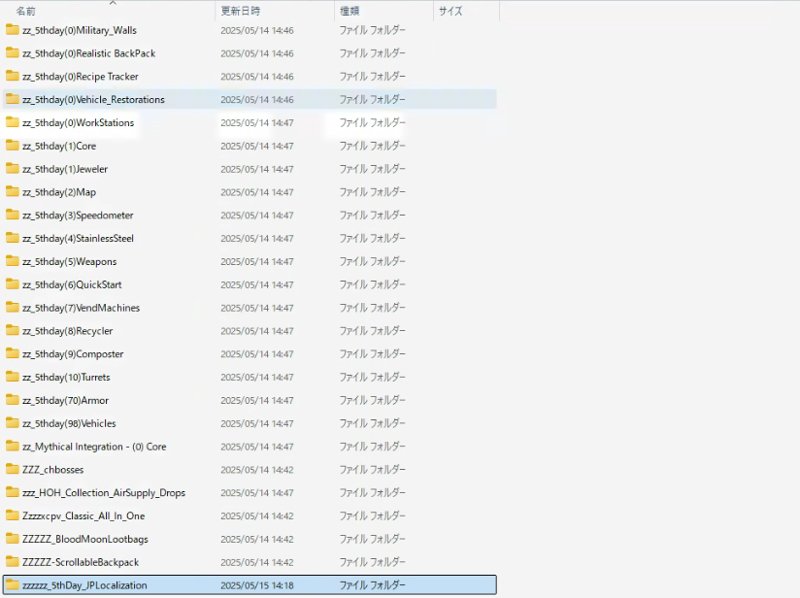Image resolution: width=800 pixels, height=598 pixels.
Task: Click folder icon of zz_5thday(2)Map
Action: click(13, 192)
